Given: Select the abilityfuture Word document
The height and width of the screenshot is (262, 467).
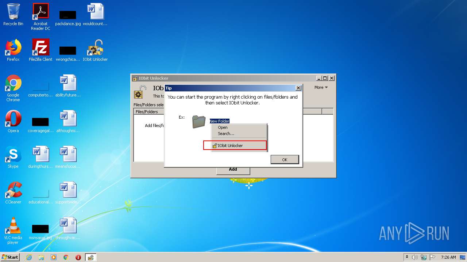Looking at the screenshot, I should click(68, 86).
